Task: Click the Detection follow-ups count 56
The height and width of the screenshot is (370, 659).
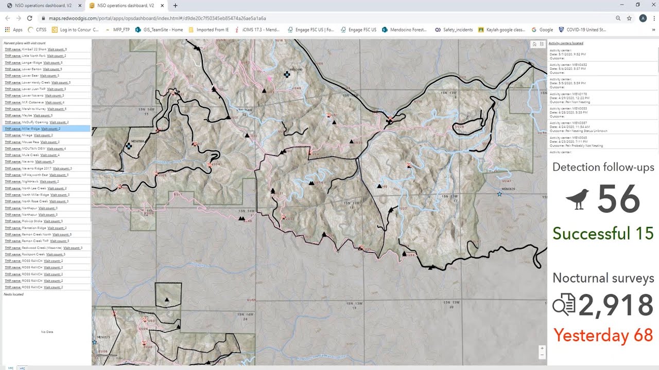Action: [x=618, y=199]
